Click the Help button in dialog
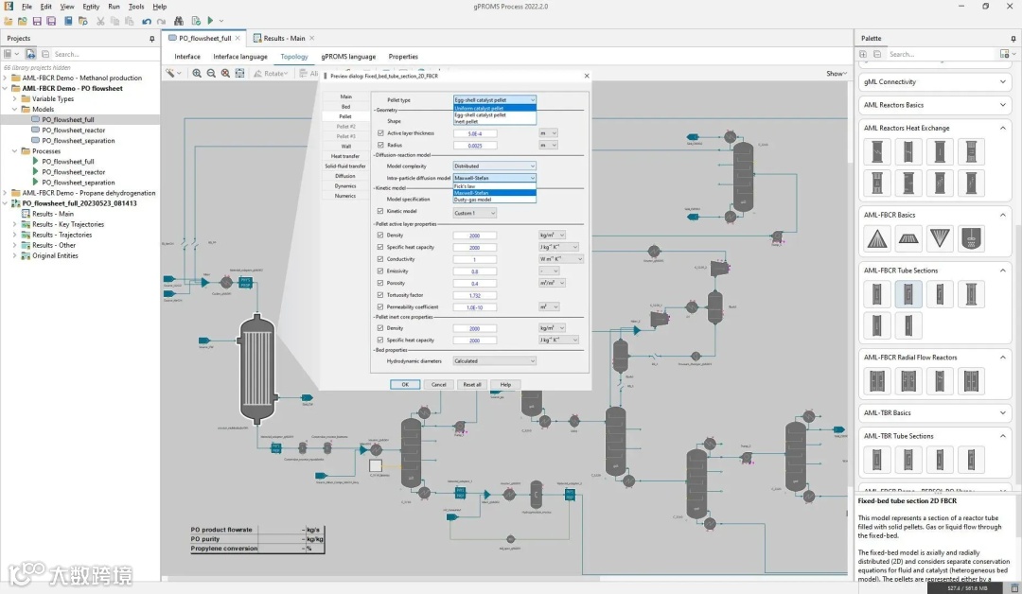Image resolution: width=1022 pixels, height=594 pixels. point(505,384)
